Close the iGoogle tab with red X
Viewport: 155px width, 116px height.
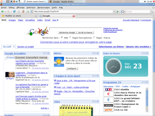click(x=73, y=16)
